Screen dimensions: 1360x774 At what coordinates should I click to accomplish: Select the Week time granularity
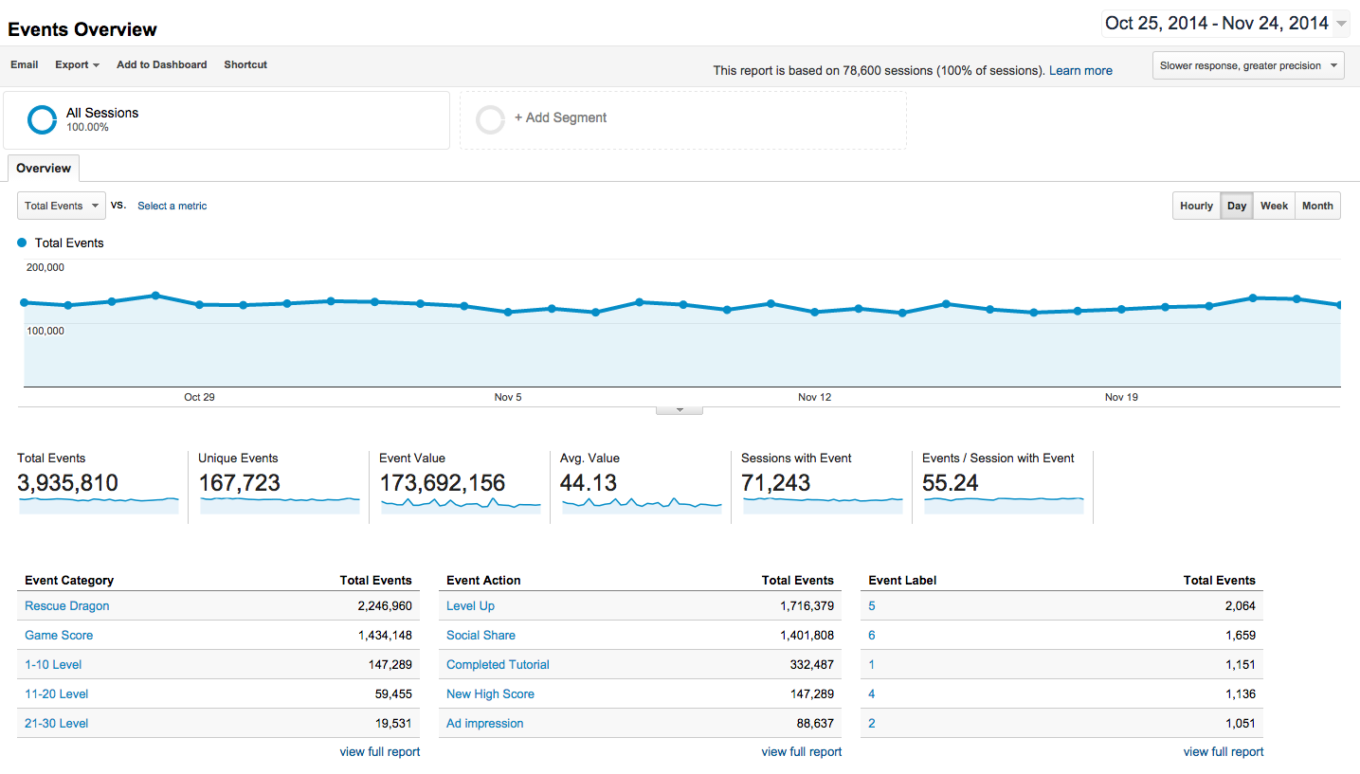pos(1274,206)
